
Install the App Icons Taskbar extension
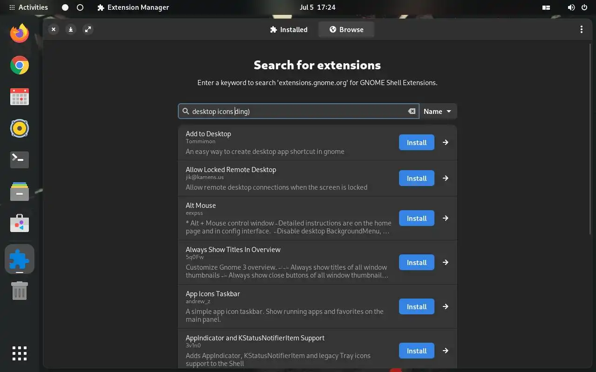click(x=417, y=306)
